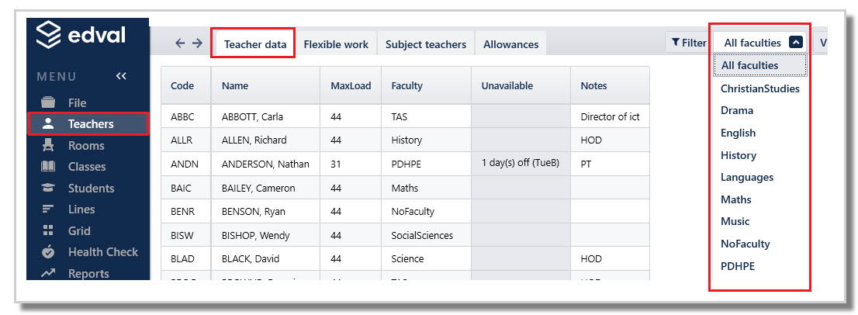The height and width of the screenshot is (315, 858).
Task: Click the Lines icon in sidebar
Action: point(48,209)
